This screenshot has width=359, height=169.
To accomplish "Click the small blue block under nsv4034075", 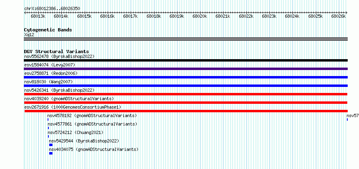I will (51, 153).
